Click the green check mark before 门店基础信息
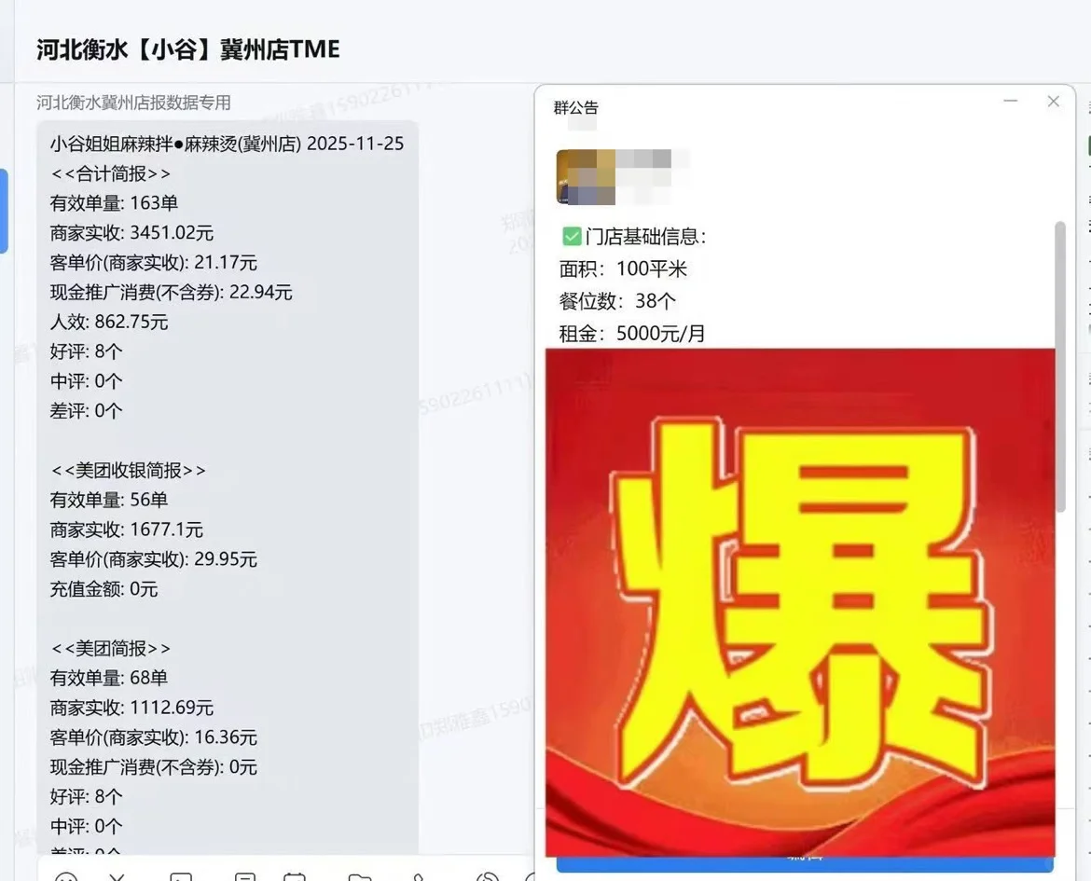1091x881 pixels. [572, 237]
